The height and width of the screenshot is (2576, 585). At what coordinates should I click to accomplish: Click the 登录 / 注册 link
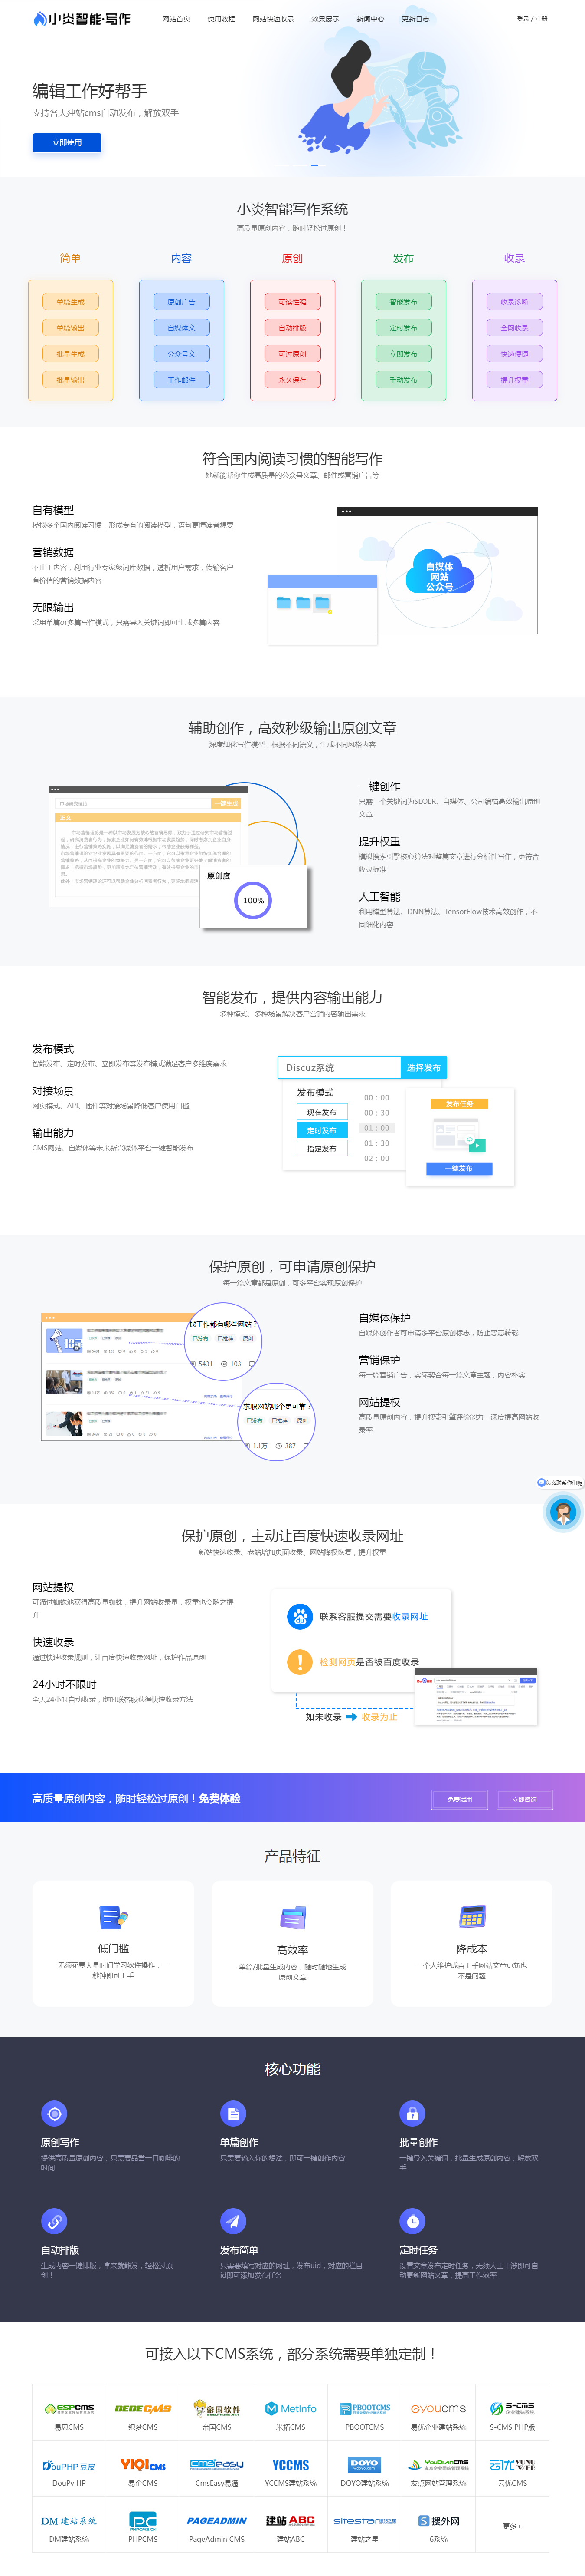click(x=532, y=19)
